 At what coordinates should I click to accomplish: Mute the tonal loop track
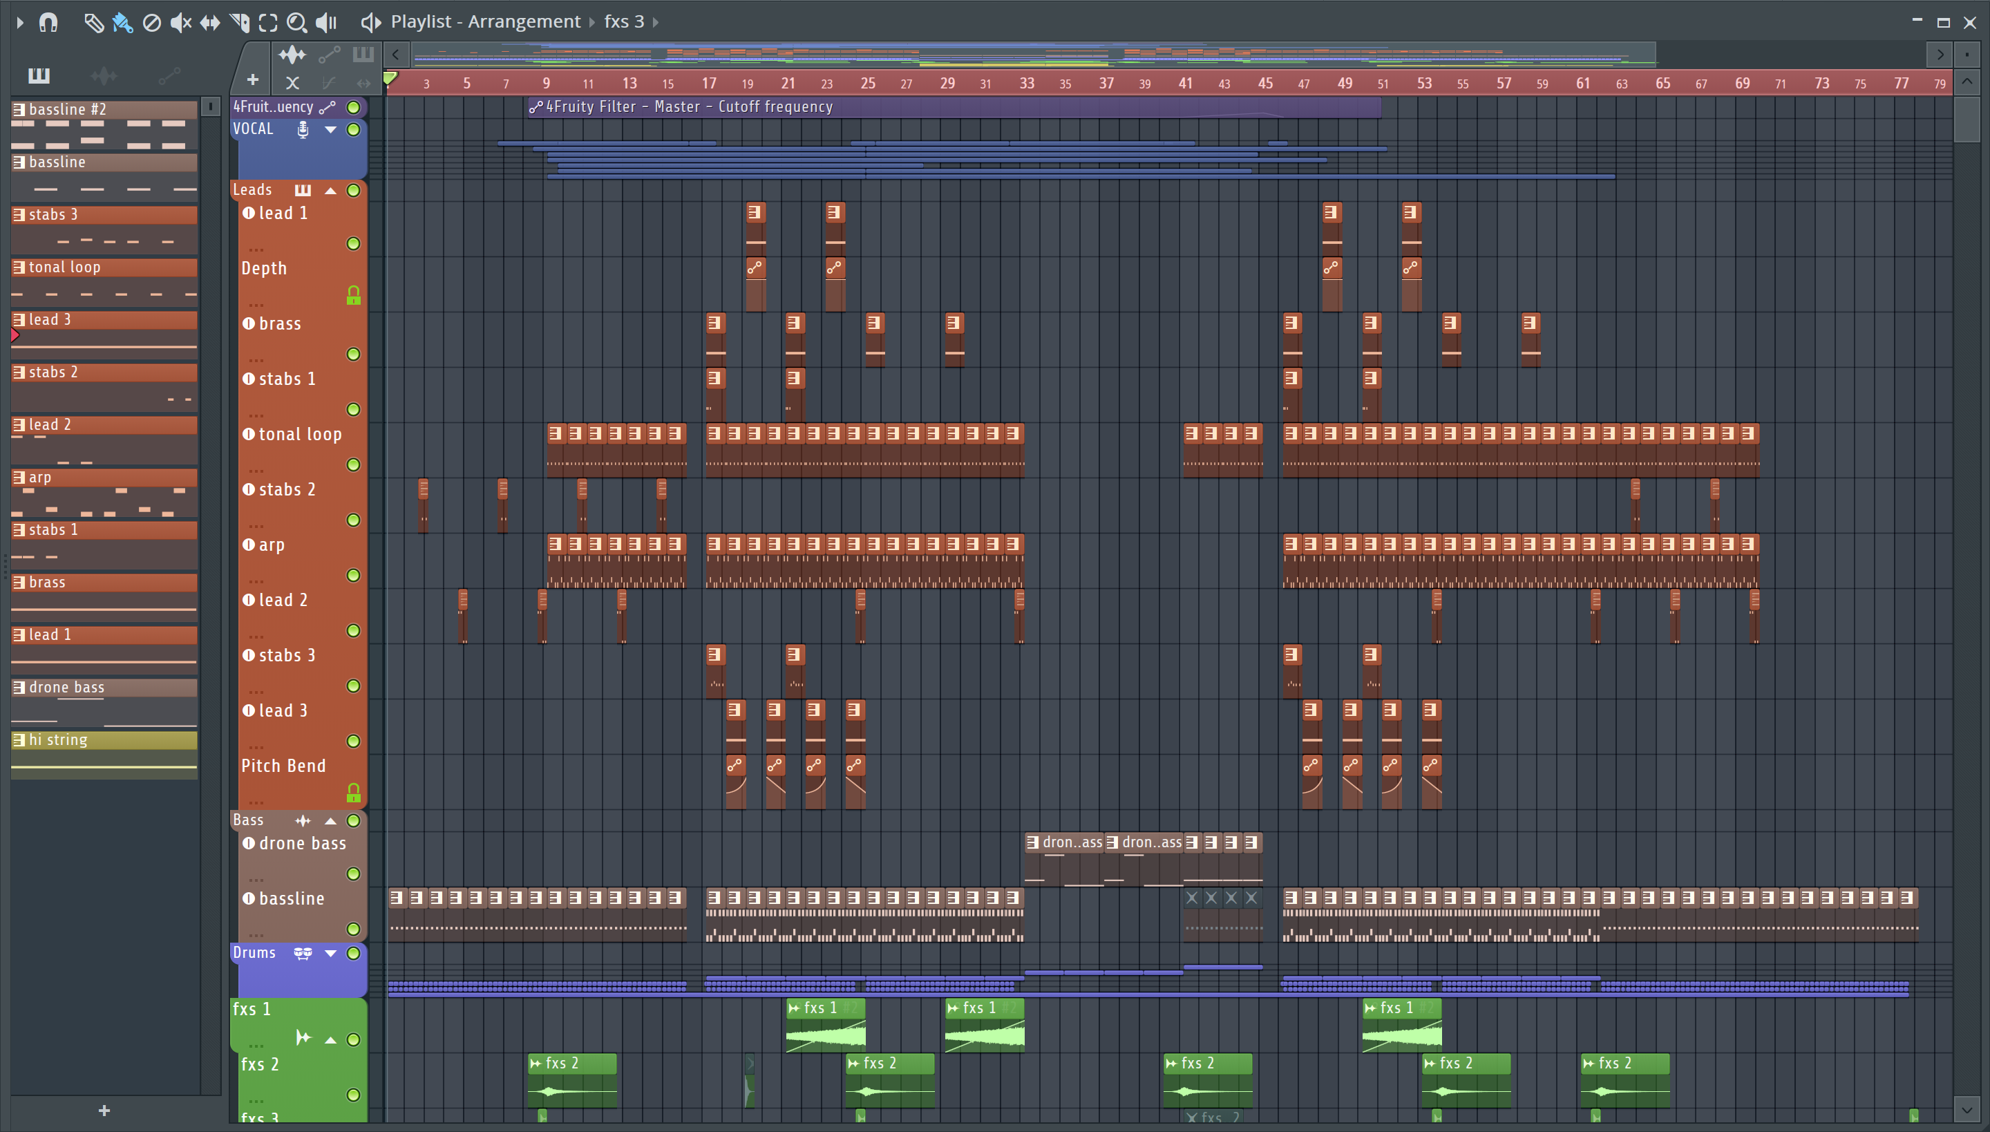[x=353, y=465]
